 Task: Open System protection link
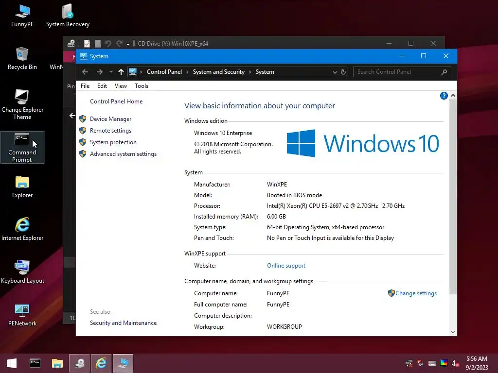[113, 142]
